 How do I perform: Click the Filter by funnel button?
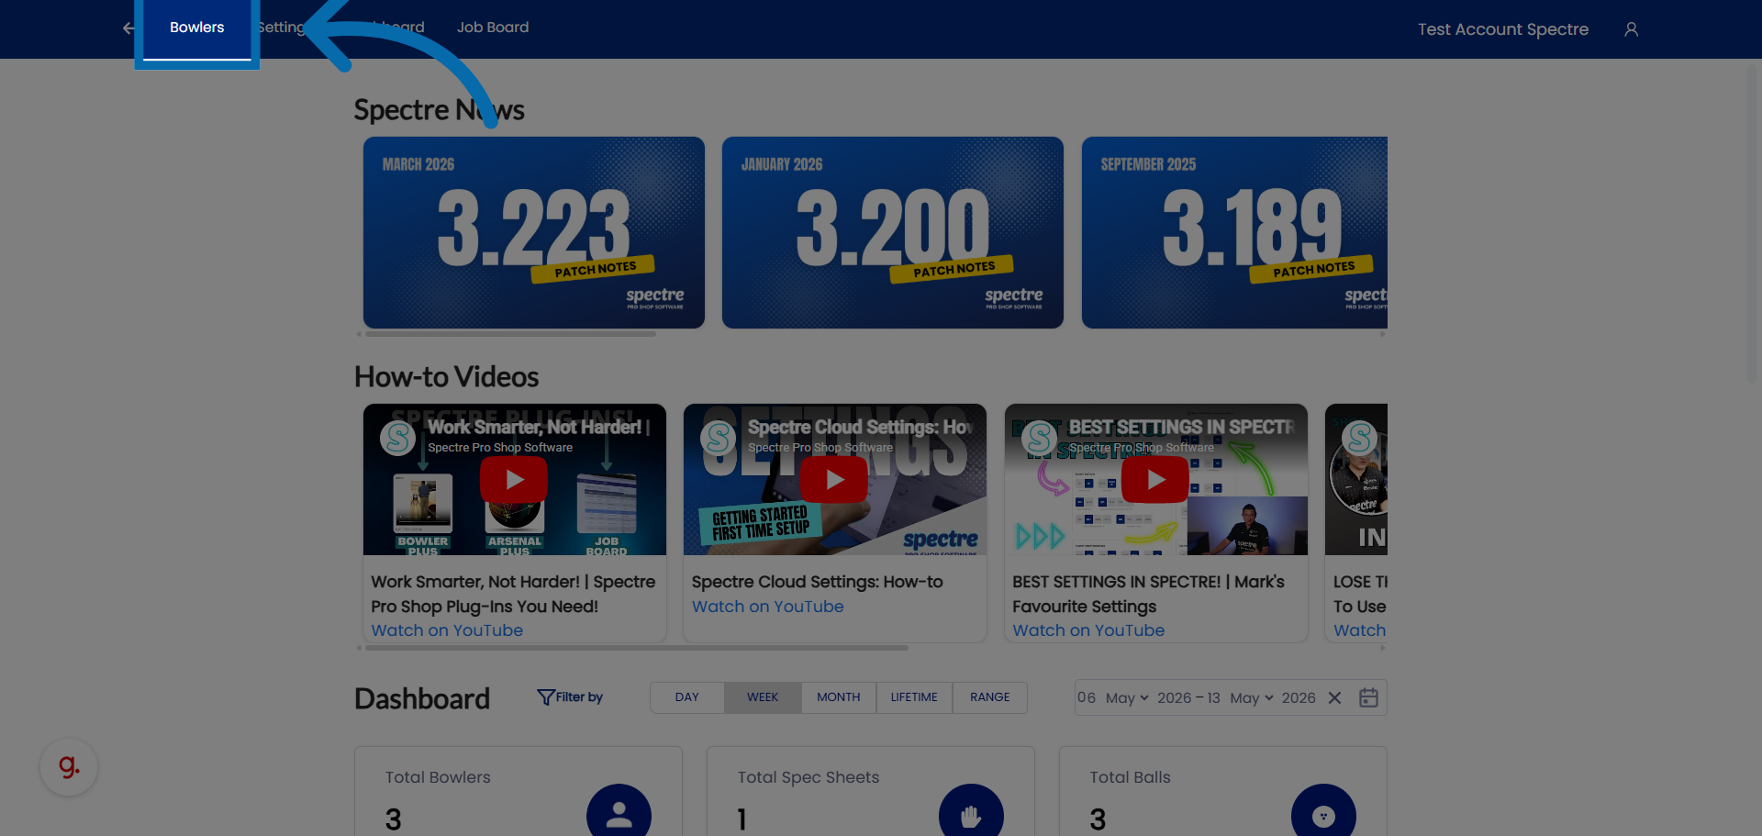[570, 697]
